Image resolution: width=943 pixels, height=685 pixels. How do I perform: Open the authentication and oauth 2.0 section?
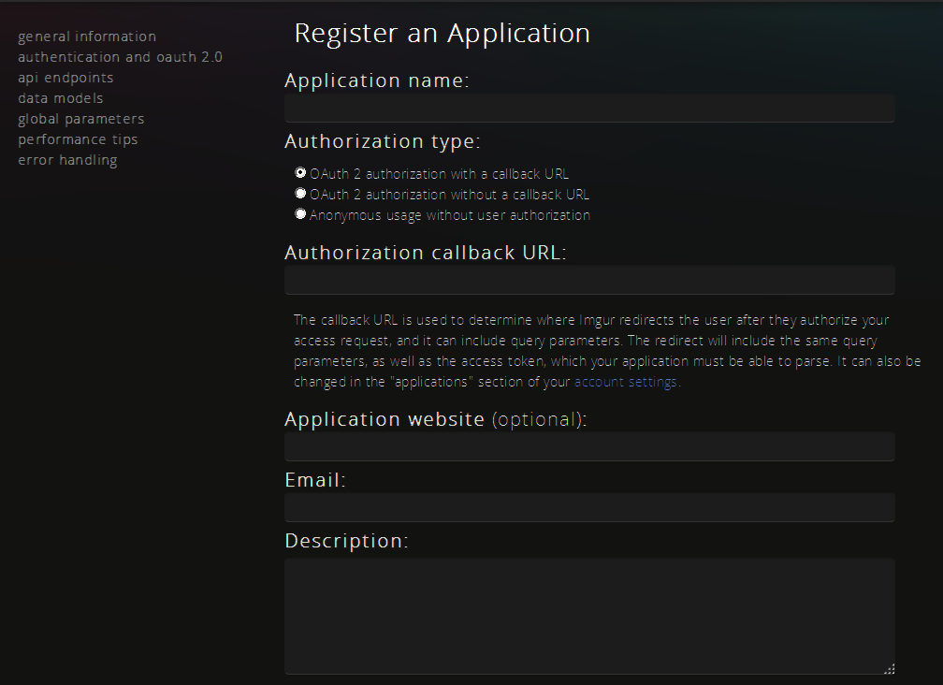coord(120,56)
